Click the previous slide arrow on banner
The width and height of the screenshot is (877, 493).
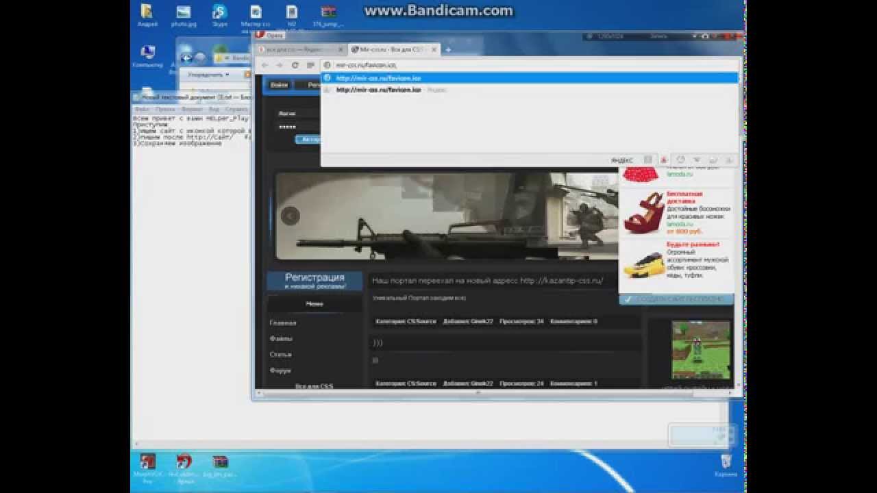(290, 216)
